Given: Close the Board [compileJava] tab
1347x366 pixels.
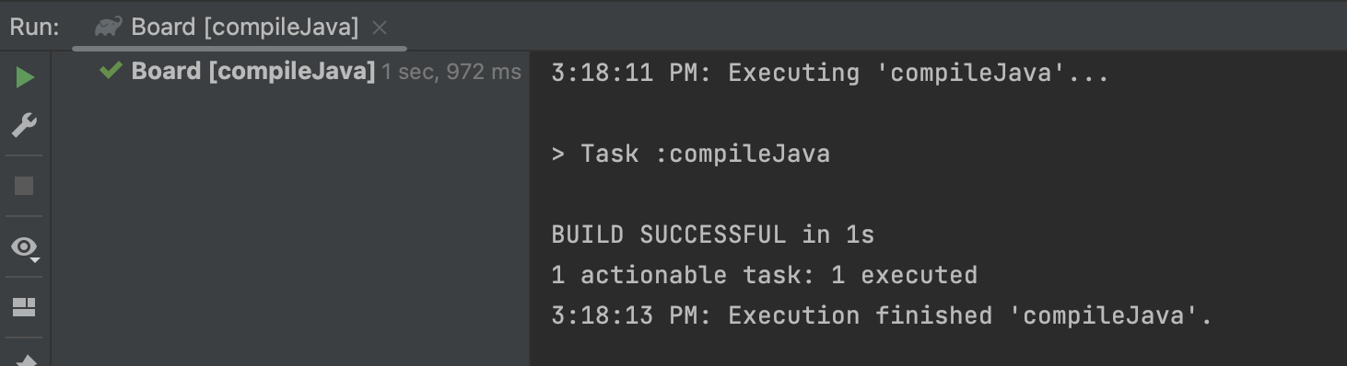Looking at the screenshot, I should point(380,28).
